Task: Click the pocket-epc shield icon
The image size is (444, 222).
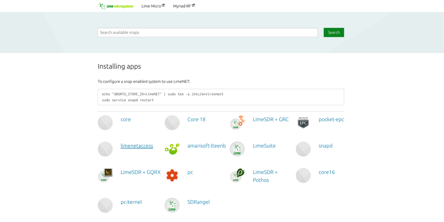Action: tap(303, 123)
